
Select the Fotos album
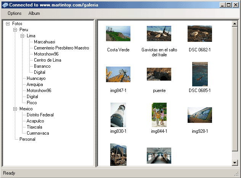17,24
